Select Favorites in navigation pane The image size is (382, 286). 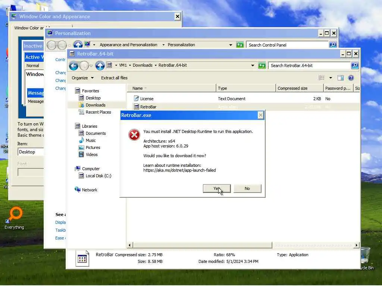click(90, 91)
